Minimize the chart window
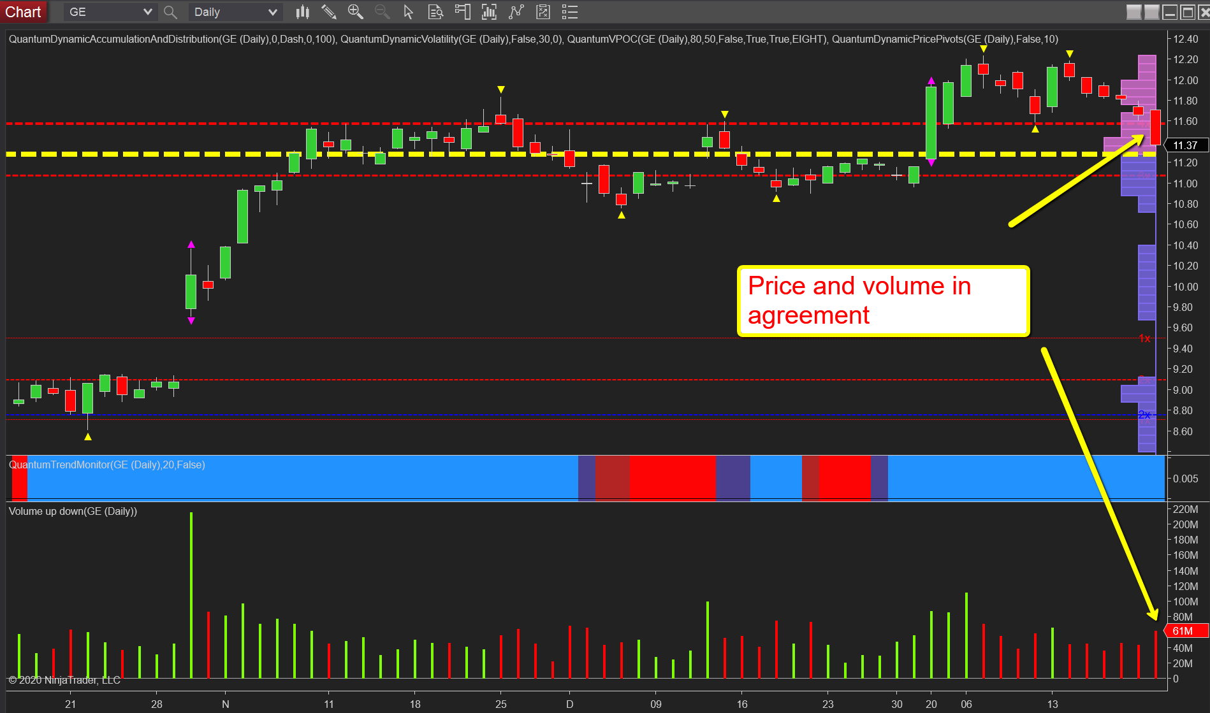The height and width of the screenshot is (713, 1210). 1170,12
